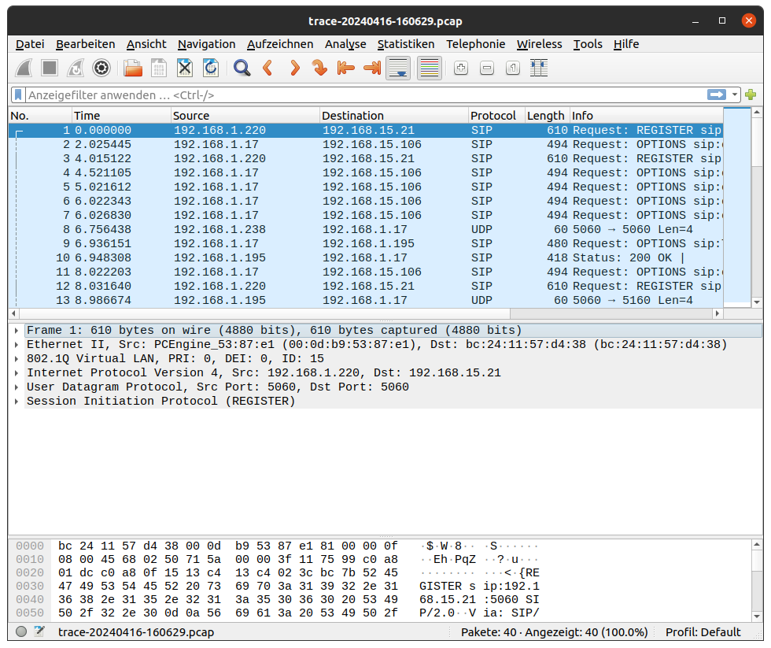771x648 pixels.
Task: Toggle packet list colorization
Action: pos(429,69)
